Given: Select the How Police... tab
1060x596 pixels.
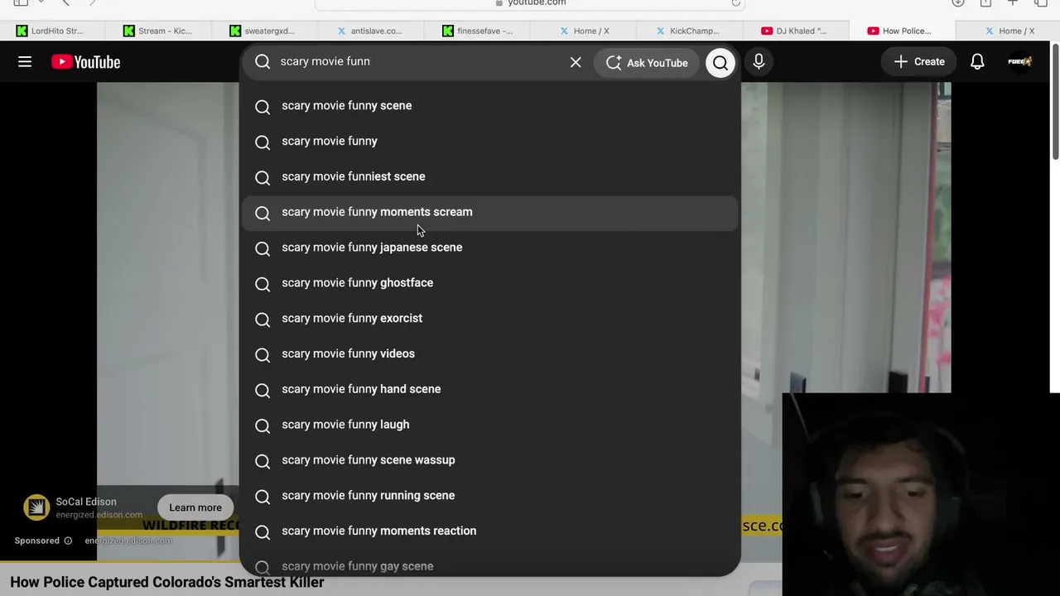Looking at the screenshot, I should pos(901,31).
